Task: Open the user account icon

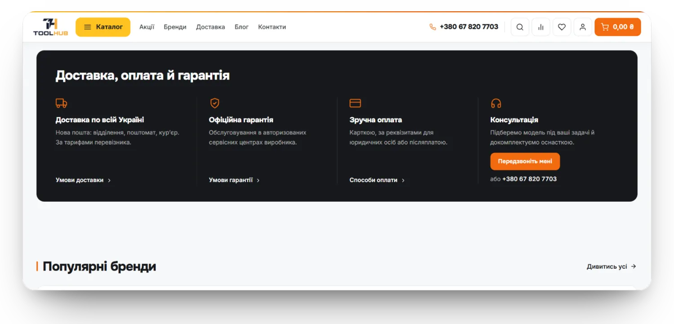Action: pyautogui.click(x=583, y=27)
